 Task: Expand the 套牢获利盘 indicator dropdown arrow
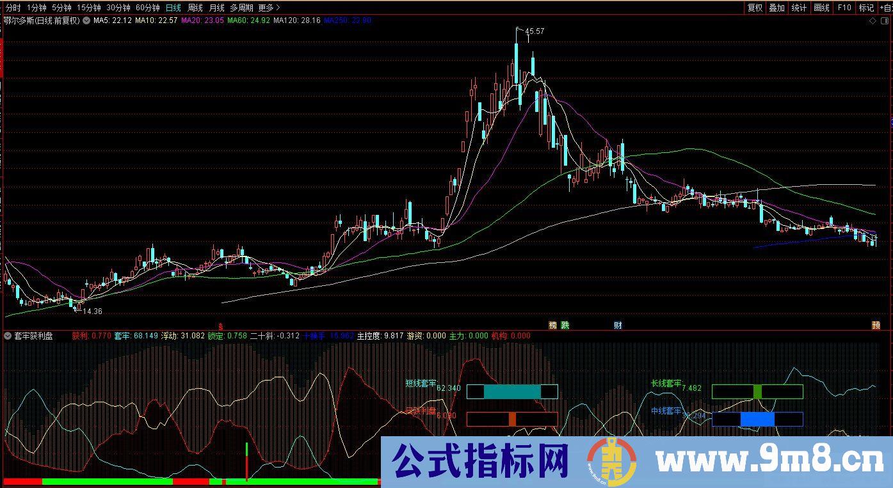tap(8, 335)
